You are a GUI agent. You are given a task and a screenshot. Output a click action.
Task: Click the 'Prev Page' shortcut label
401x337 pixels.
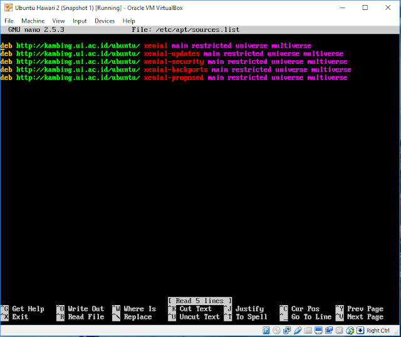[x=365, y=309]
